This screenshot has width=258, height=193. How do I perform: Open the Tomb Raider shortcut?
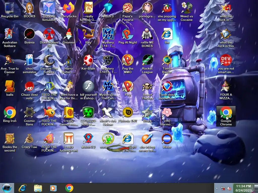pos(167,64)
